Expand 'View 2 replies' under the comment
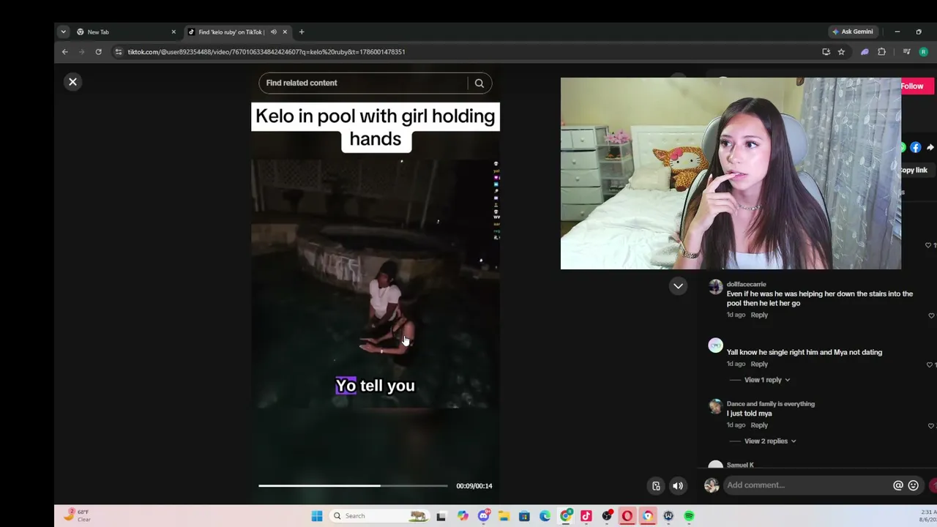Viewport: 937px width, 527px height. 770,441
